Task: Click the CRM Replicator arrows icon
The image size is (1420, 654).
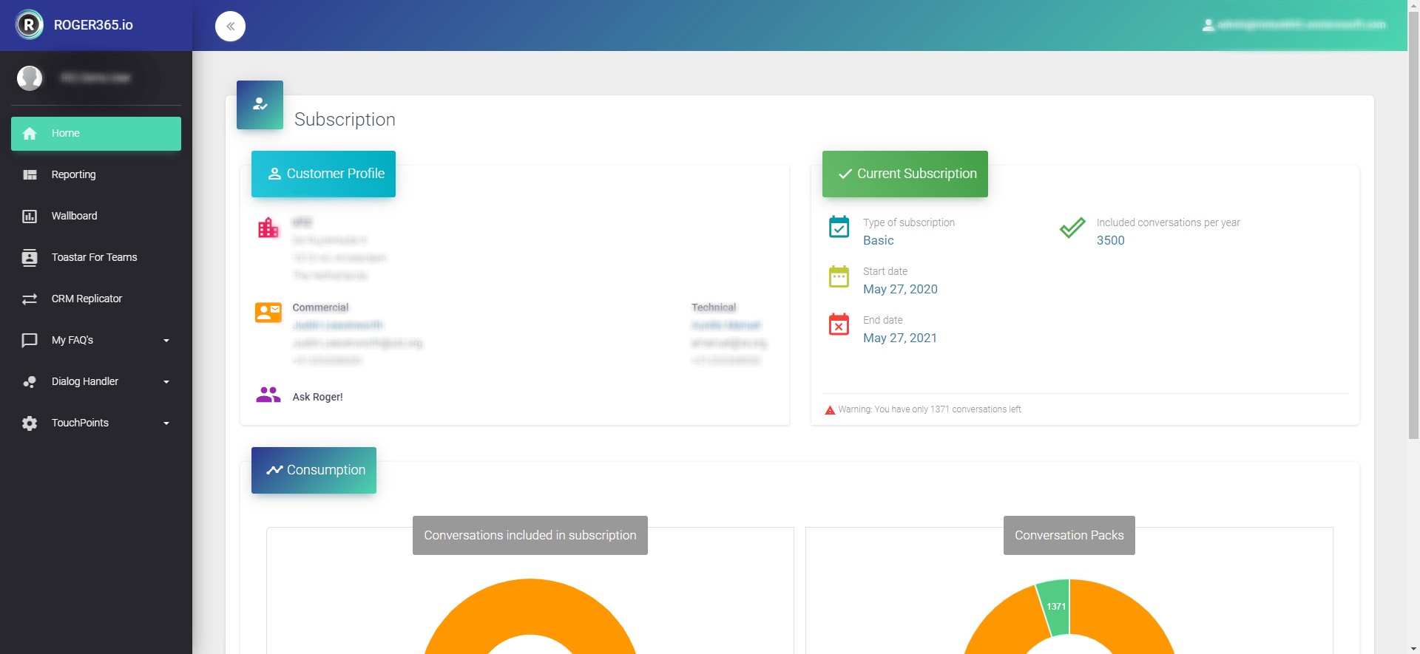Action: 30,299
